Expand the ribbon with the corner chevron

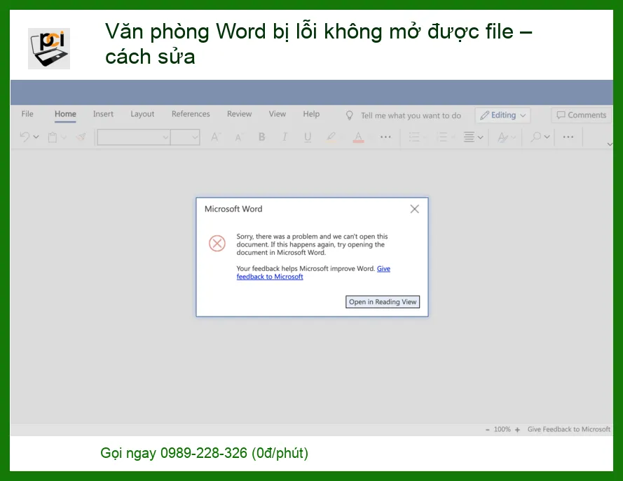(610, 144)
